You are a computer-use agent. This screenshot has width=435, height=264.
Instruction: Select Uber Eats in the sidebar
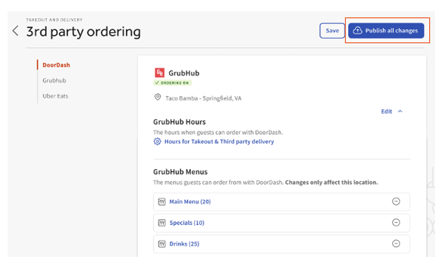[x=55, y=96]
